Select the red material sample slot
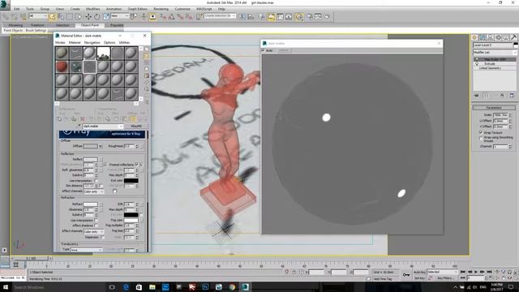The height and width of the screenshot is (292, 519). [x=62, y=67]
